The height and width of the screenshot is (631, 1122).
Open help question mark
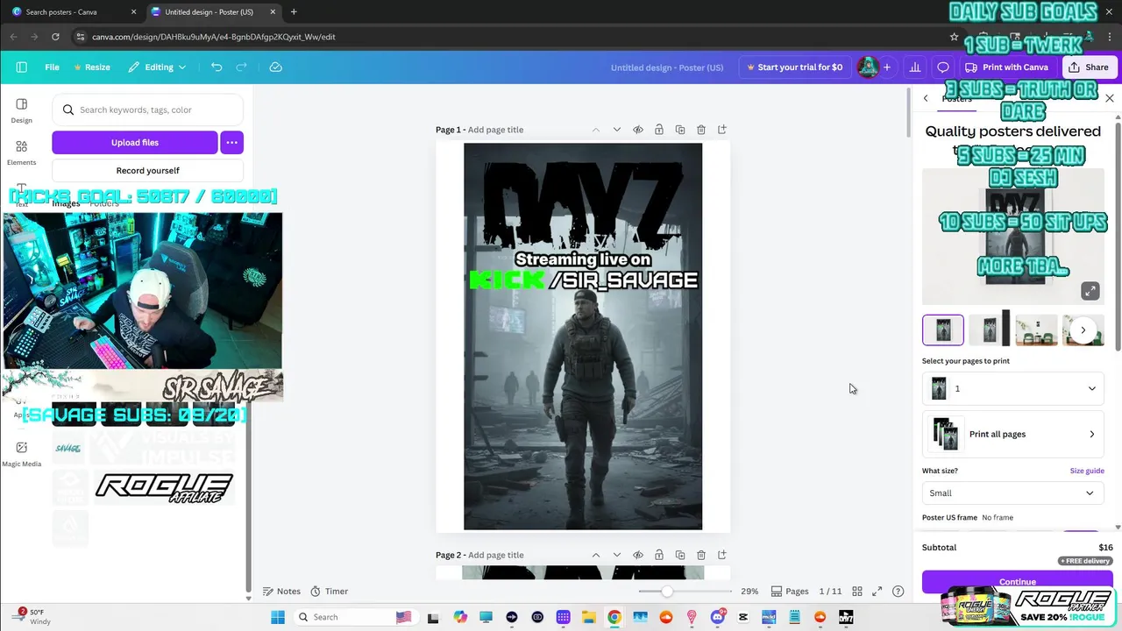coord(898,592)
